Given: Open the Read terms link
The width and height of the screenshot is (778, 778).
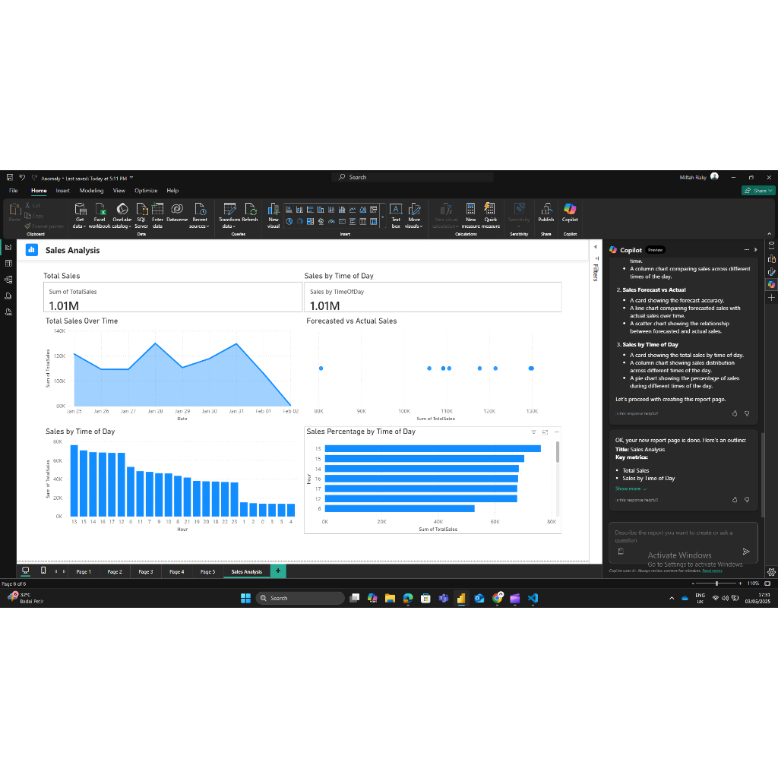Looking at the screenshot, I should [712, 571].
